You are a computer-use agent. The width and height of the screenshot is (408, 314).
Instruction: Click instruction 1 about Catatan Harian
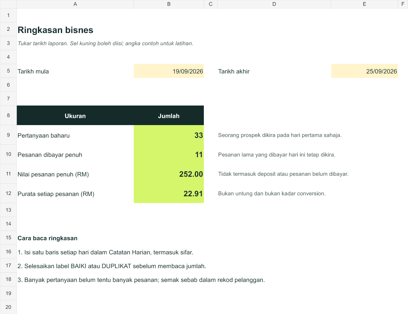(x=105, y=252)
